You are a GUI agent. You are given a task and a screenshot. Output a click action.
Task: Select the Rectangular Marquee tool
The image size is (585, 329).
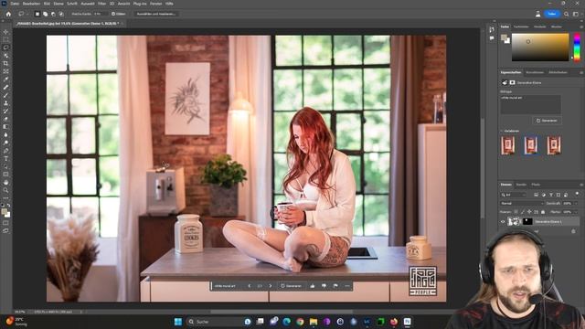coord(5,39)
